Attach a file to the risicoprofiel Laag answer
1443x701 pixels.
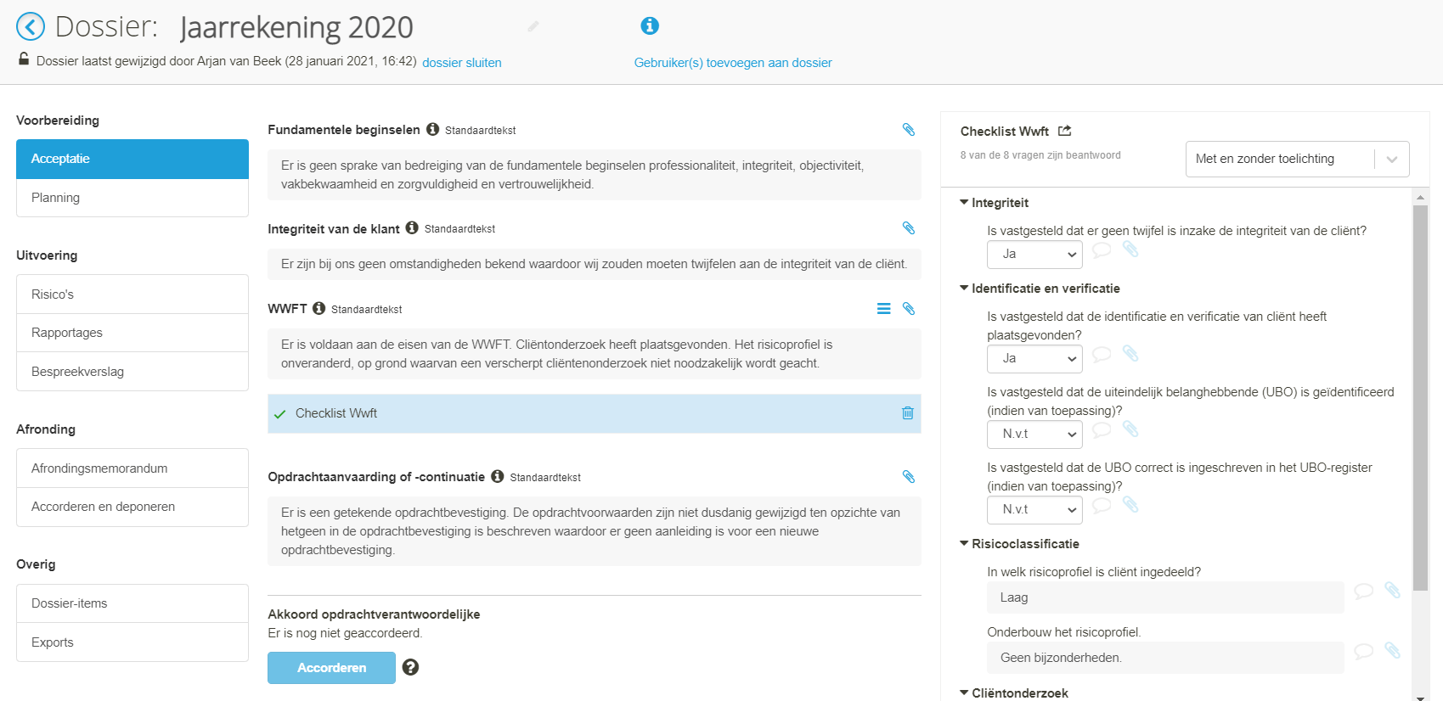(x=1393, y=590)
